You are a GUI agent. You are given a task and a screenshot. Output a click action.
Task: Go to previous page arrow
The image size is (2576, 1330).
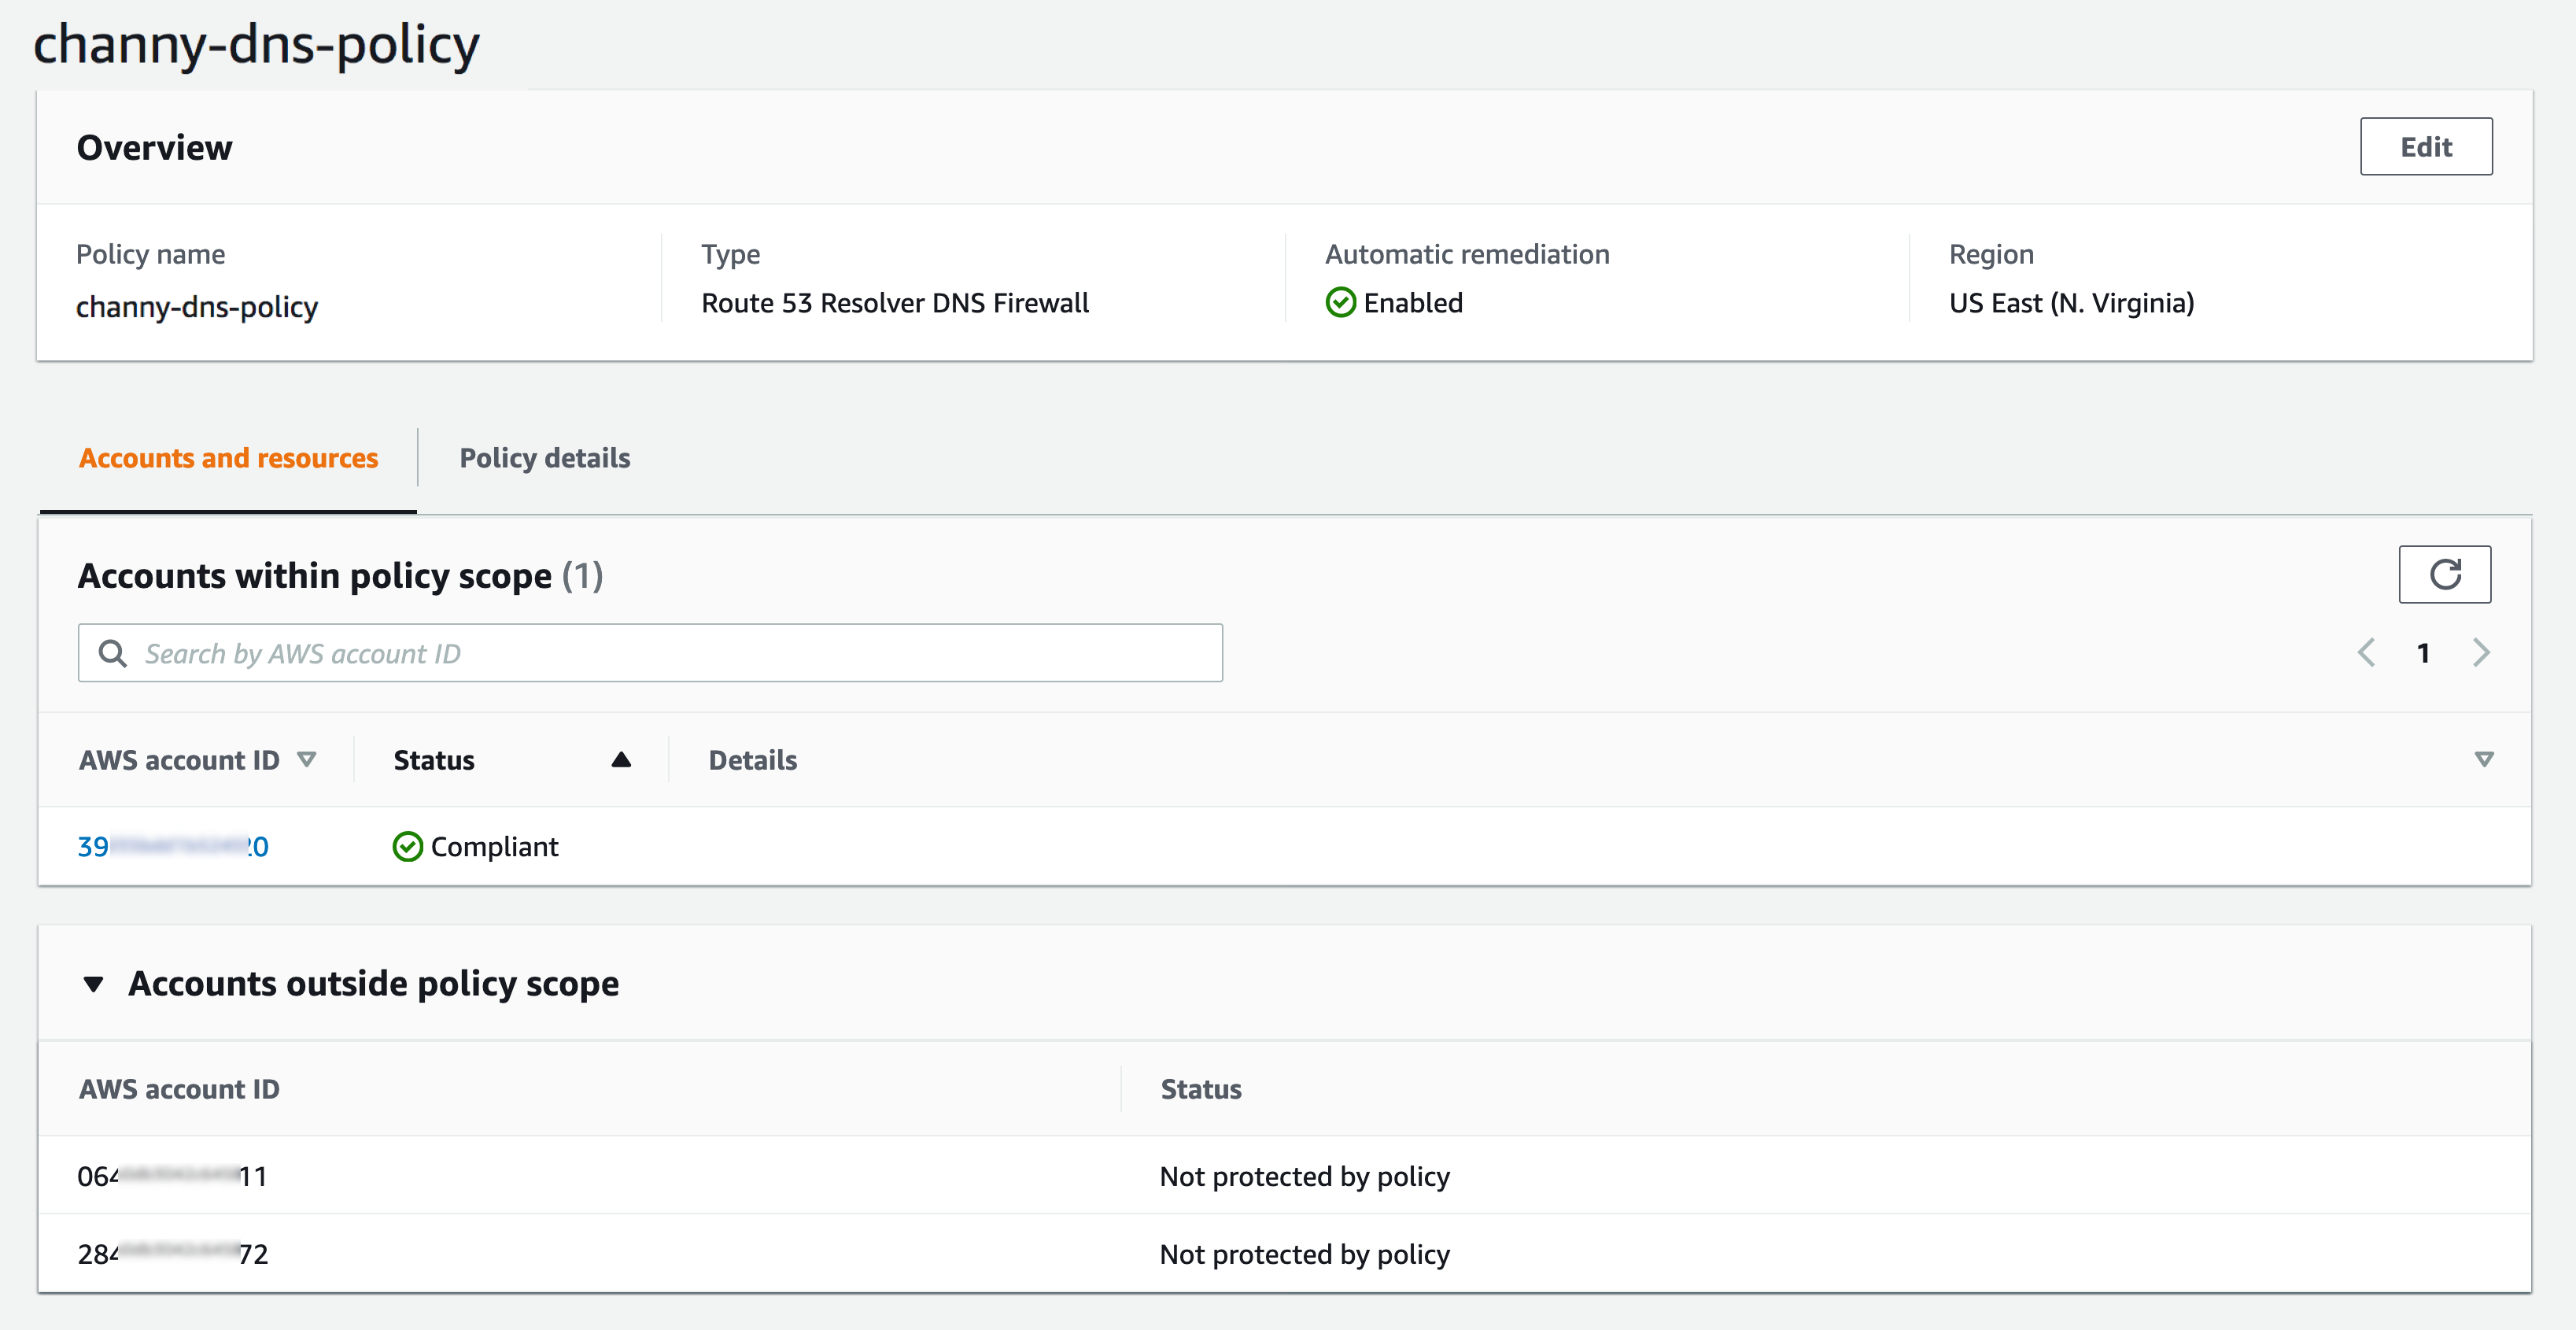tap(2366, 653)
